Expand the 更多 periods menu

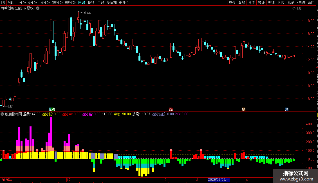[124, 3]
